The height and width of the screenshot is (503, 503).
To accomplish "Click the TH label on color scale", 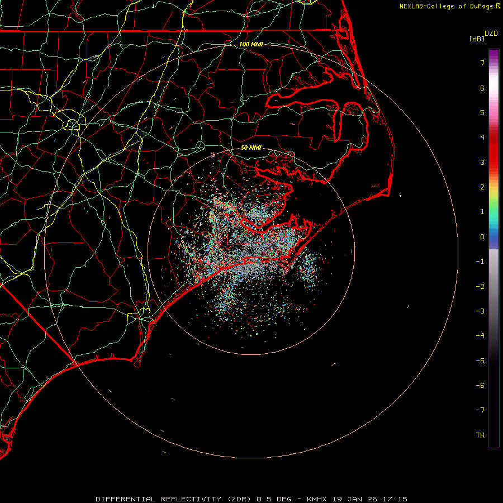I will (480, 435).
